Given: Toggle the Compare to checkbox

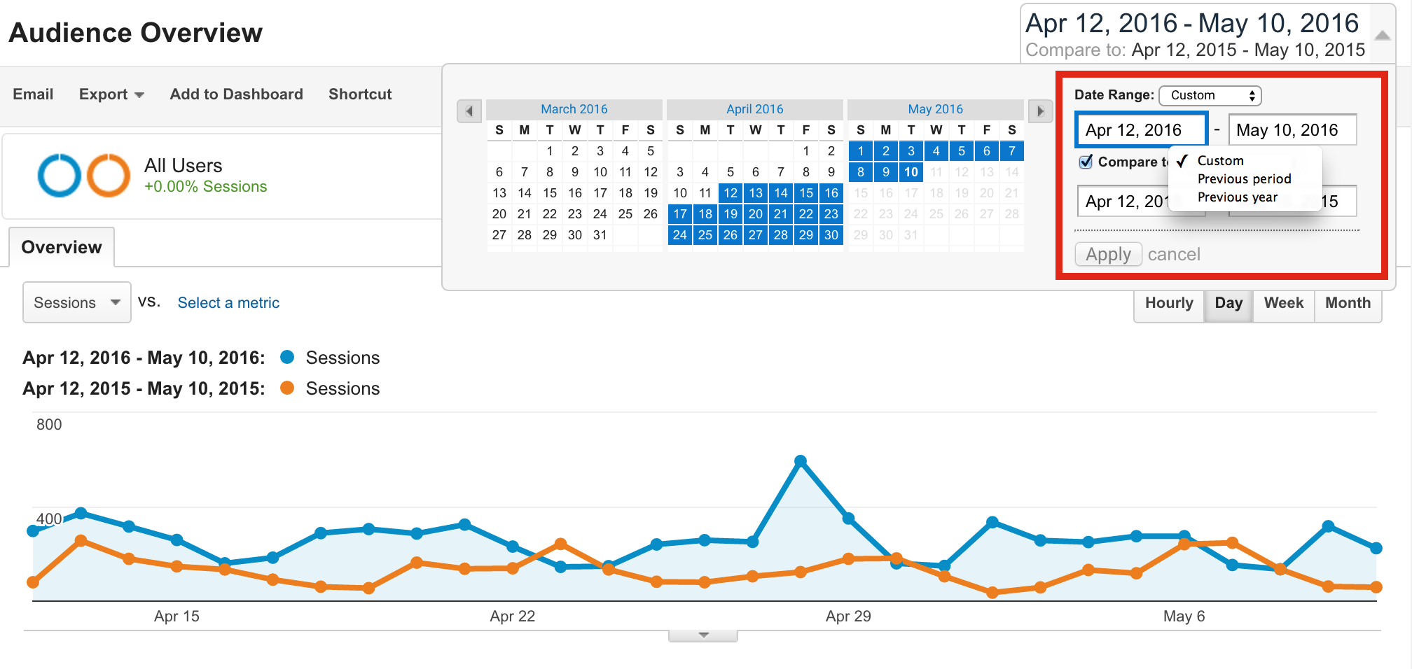Looking at the screenshot, I should [x=1086, y=162].
